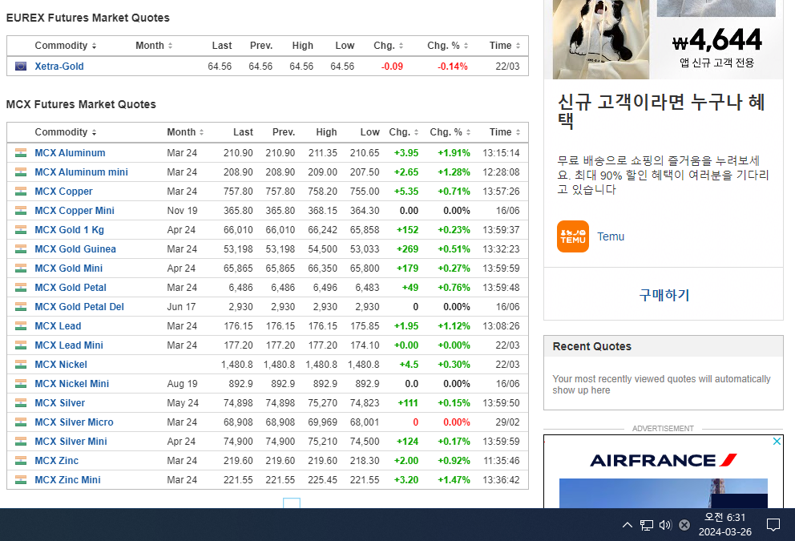Open the notification center icon in taskbar
The width and height of the screenshot is (795, 541).
pos(773,525)
